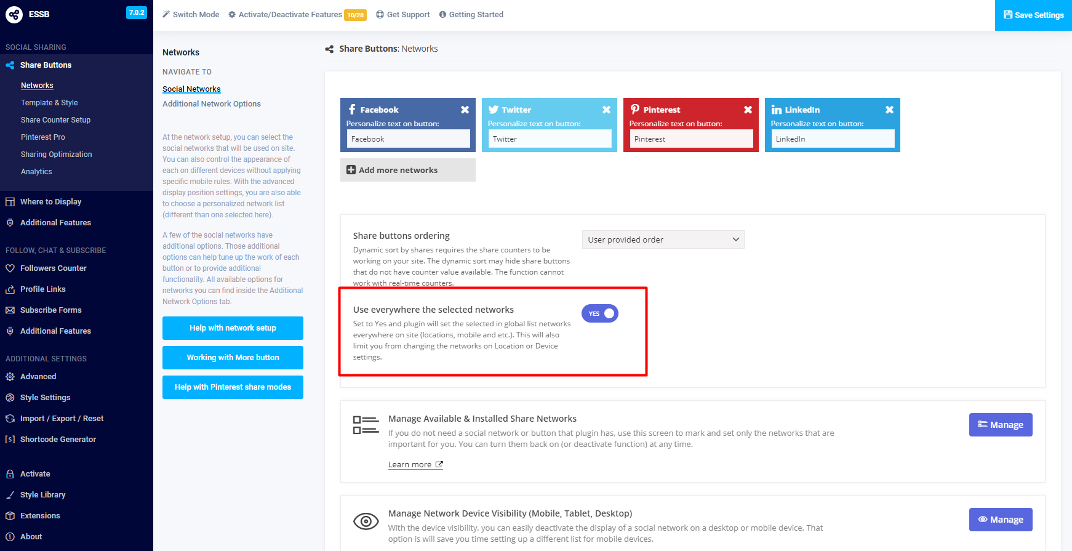This screenshot has width=1072, height=551.
Task: Click Manage for Network Device Visibility
Action: click(1000, 520)
